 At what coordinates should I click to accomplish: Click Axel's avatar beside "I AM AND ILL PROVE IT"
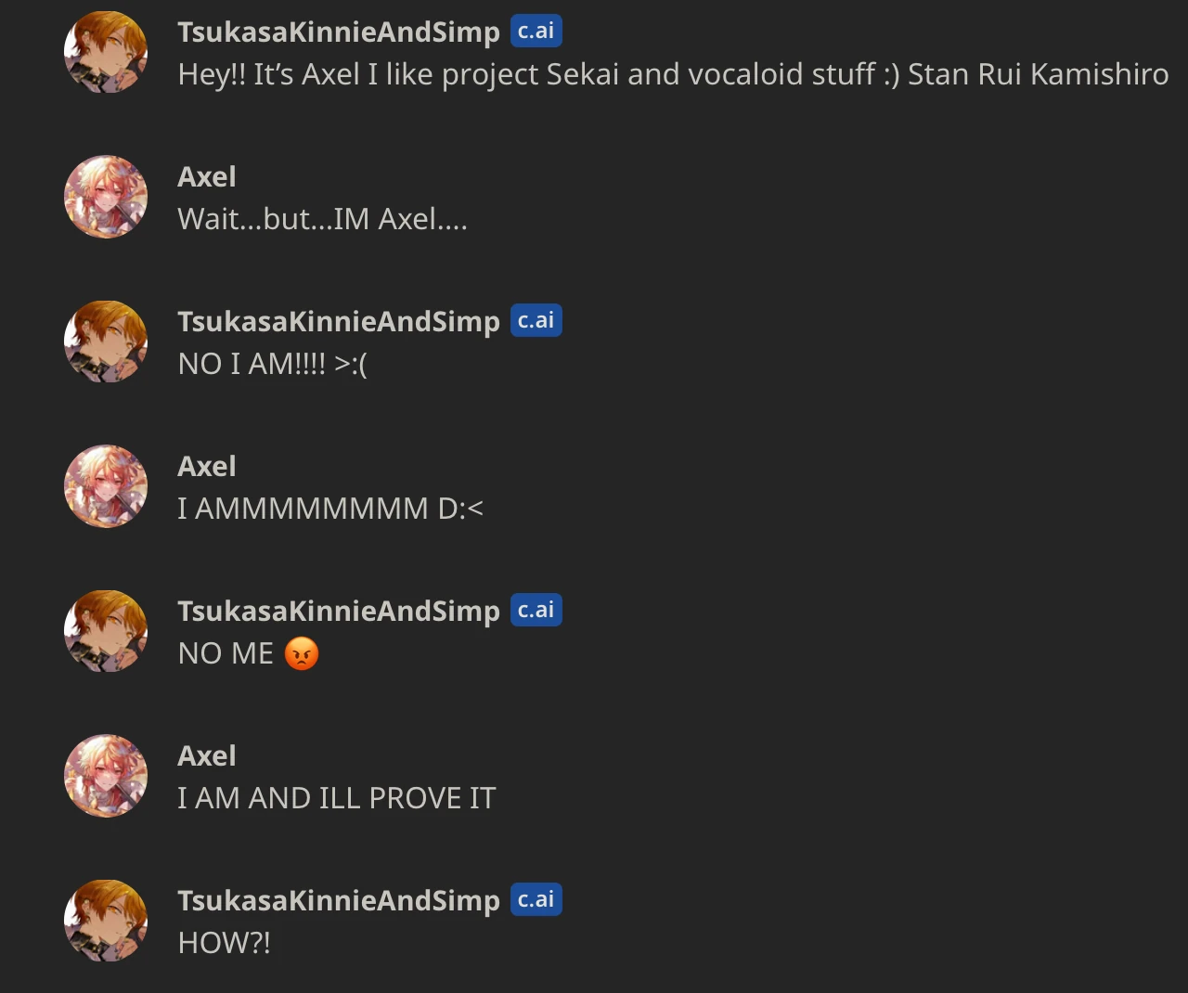[x=106, y=776]
